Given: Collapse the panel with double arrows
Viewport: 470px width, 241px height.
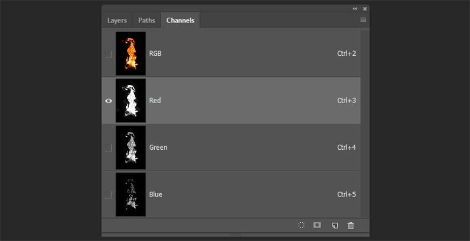Looking at the screenshot, I should (355, 9).
